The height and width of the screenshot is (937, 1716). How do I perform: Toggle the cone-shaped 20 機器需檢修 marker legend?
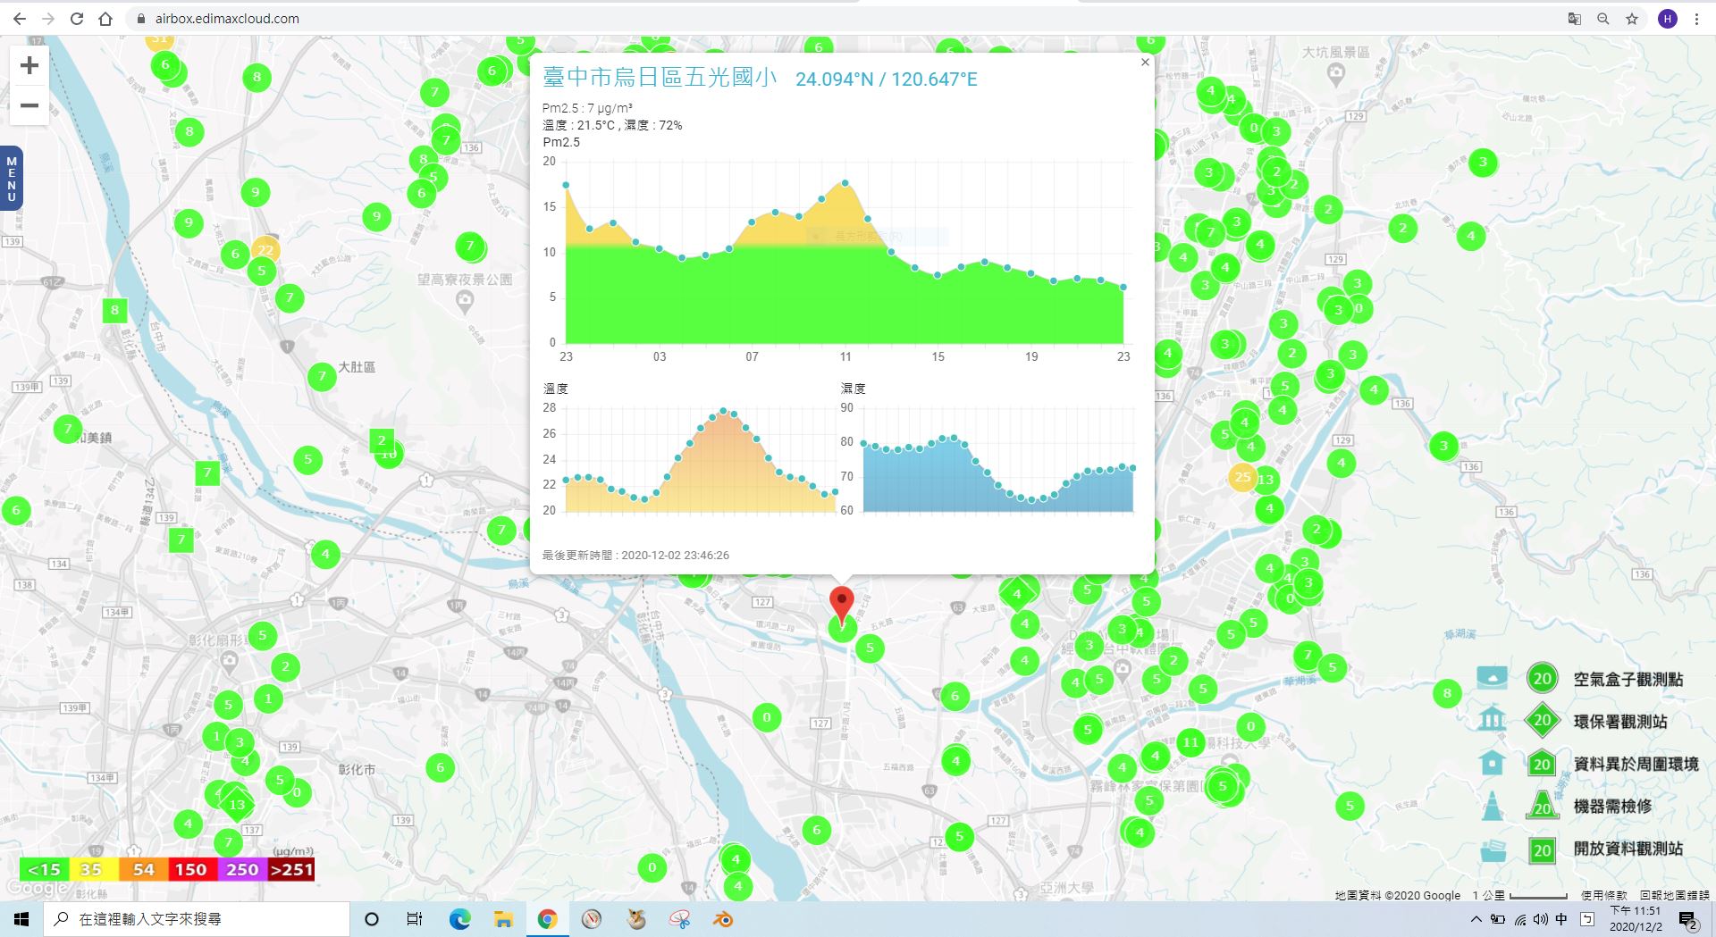click(1542, 806)
